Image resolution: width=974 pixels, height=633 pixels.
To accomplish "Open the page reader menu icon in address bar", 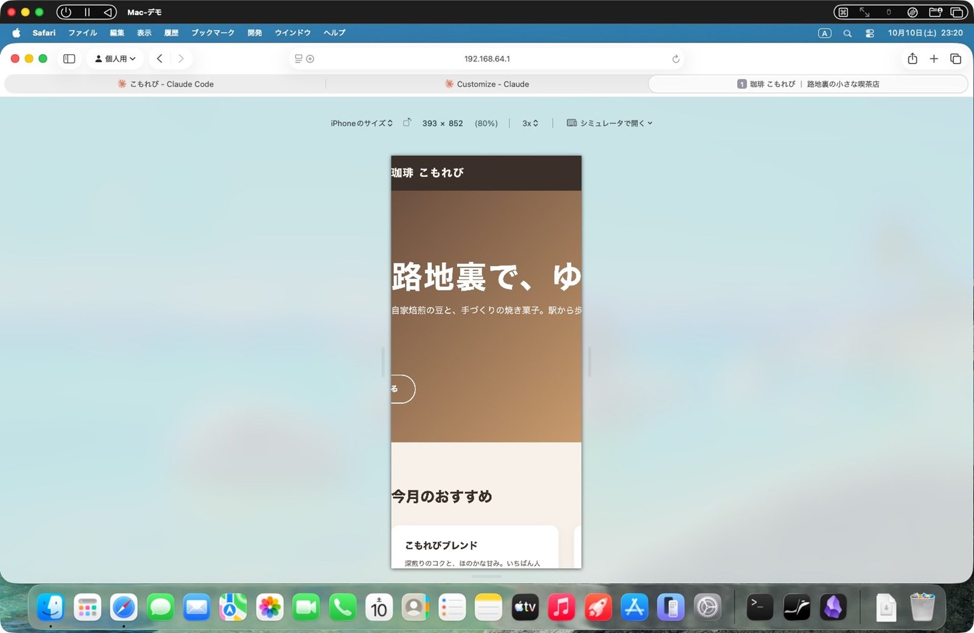I will [x=299, y=59].
